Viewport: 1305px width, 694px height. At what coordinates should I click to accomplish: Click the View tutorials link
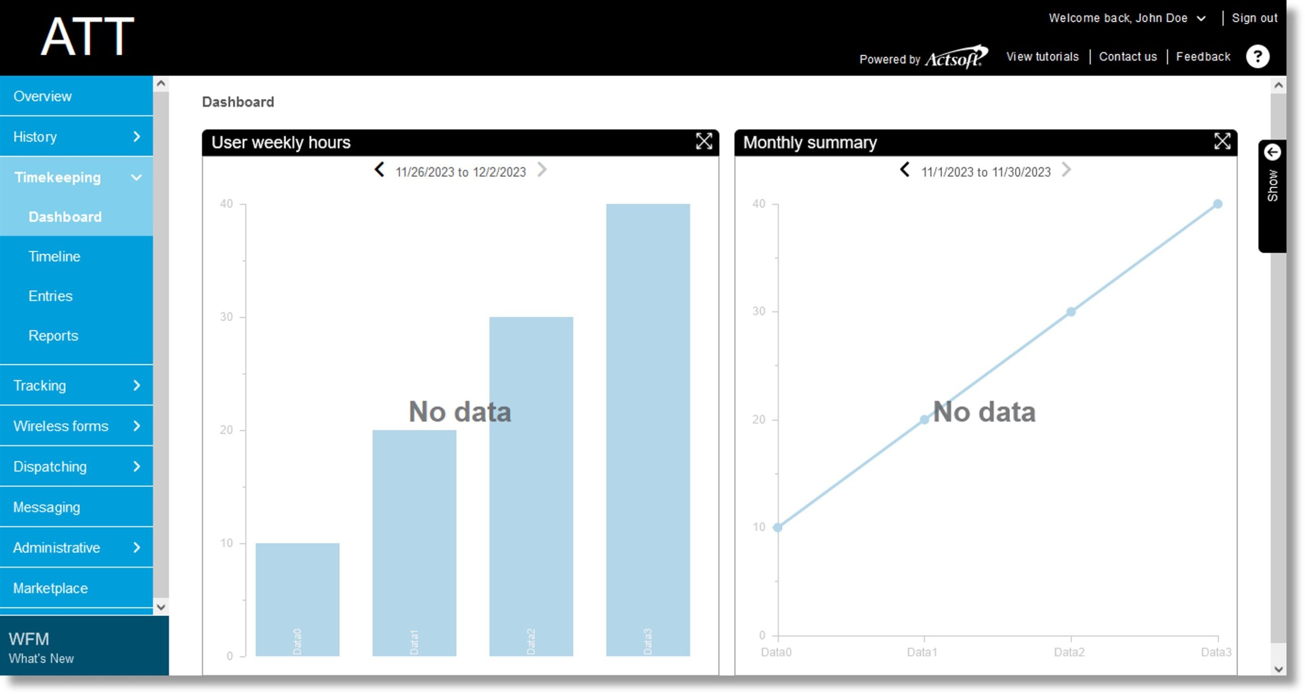click(1043, 56)
